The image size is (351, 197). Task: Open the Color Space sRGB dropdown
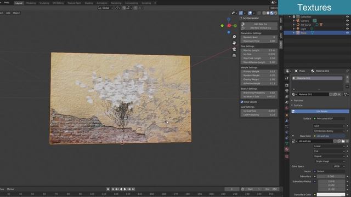point(339,166)
